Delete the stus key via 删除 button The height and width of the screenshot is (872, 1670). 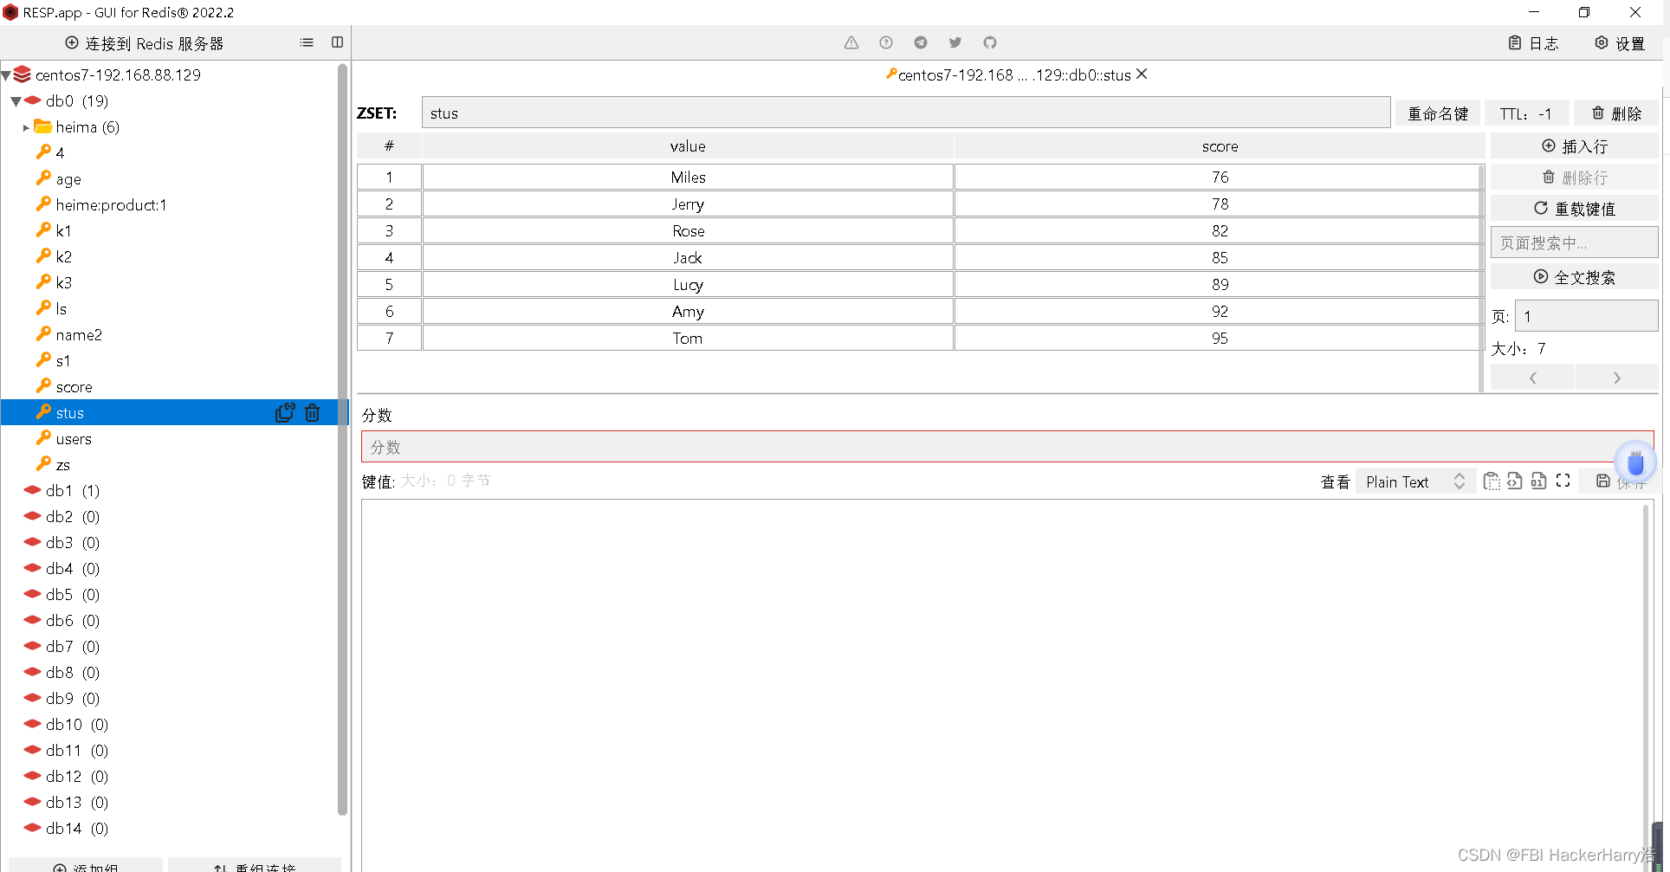coord(1616,113)
